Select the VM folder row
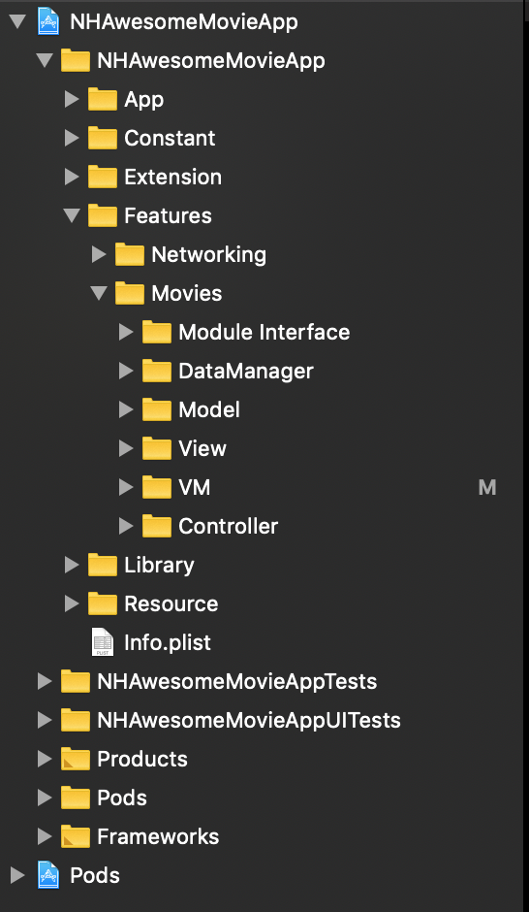This screenshot has width=529, height=912. pyautogui.click(x=264, y=487)
